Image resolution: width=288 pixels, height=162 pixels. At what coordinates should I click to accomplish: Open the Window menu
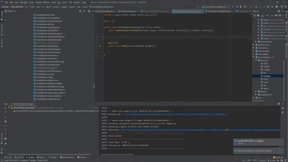[x=77, y=2]
